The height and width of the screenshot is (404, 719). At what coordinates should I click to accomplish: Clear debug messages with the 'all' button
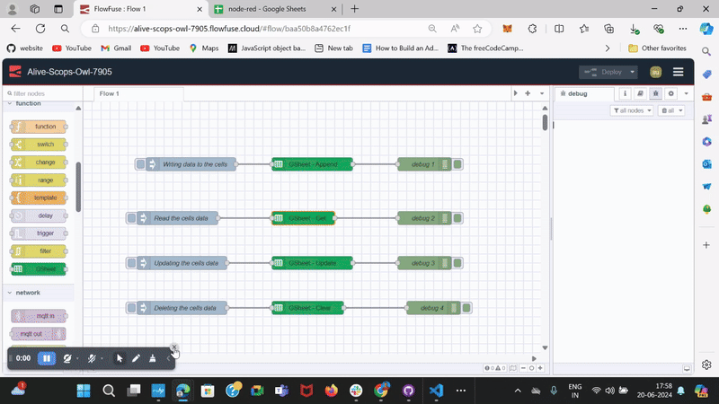[x=671, y=110]
